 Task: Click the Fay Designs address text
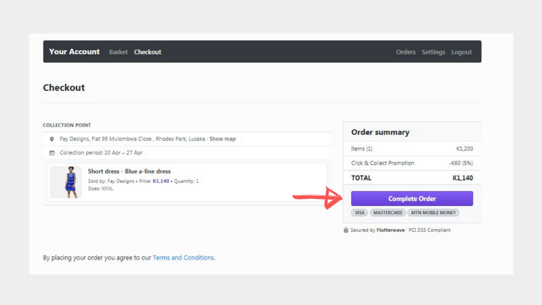coord(132,139)
